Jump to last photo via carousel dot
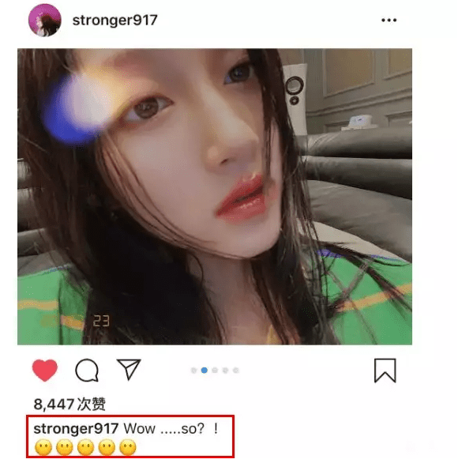 pos(236,371)
